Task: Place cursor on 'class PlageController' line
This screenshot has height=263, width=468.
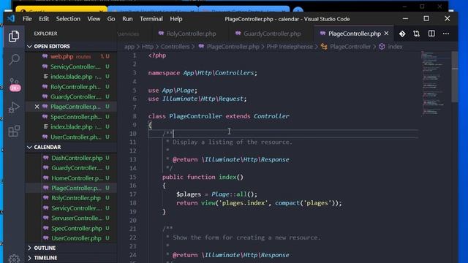Action: click(219, 116)
